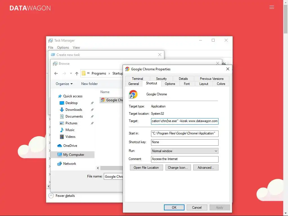Screen dimensions: 288x216
Task: Go up one folder in Browse
Action: (77, 73)
